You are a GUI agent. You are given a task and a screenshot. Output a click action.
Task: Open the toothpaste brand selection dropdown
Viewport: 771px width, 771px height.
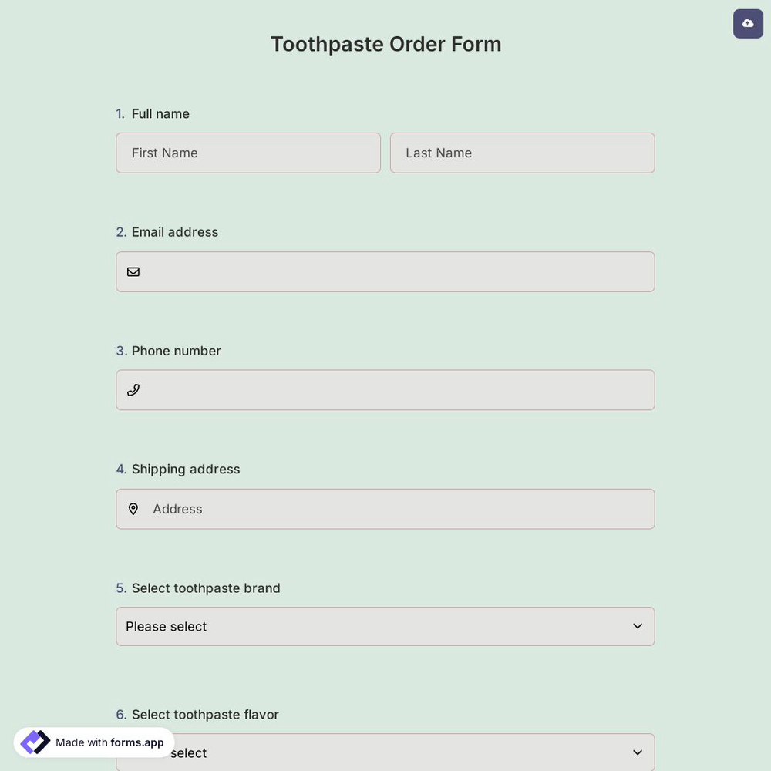click(x=385, y=625)
